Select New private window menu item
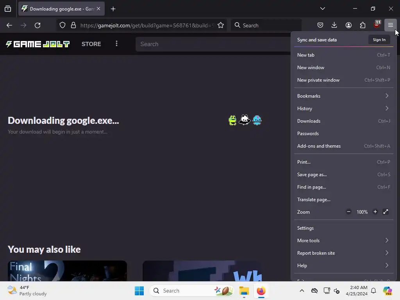Screen dimensions: 400x300 (344, 80)
